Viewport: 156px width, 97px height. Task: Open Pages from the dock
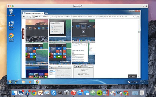[x=40, y=93]
